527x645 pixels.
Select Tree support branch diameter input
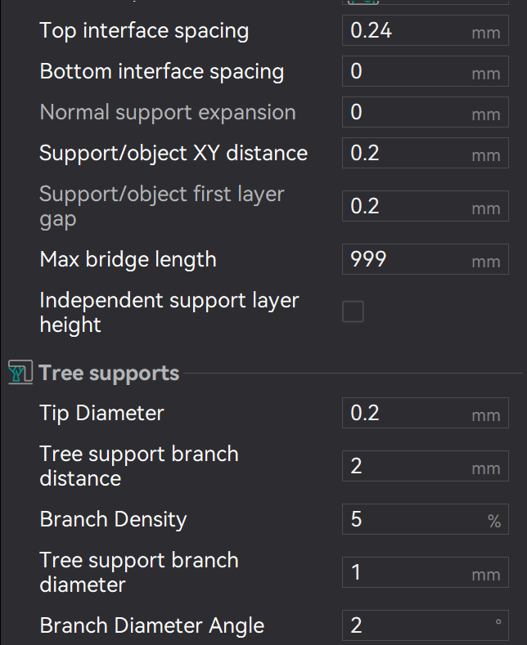click(x=405, y=573)
